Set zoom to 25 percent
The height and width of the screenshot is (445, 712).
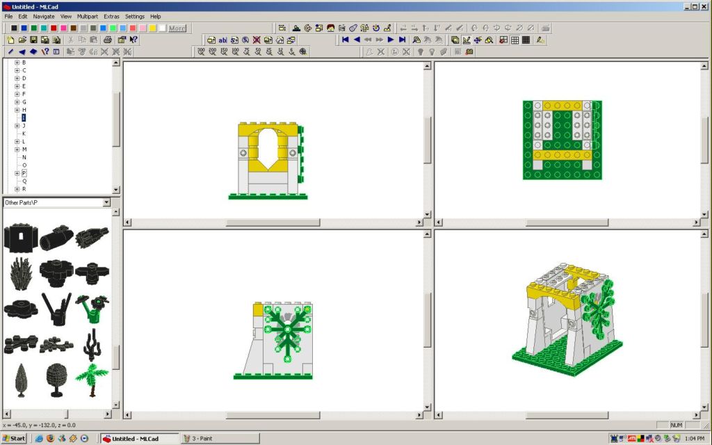(x=269, y=51)
